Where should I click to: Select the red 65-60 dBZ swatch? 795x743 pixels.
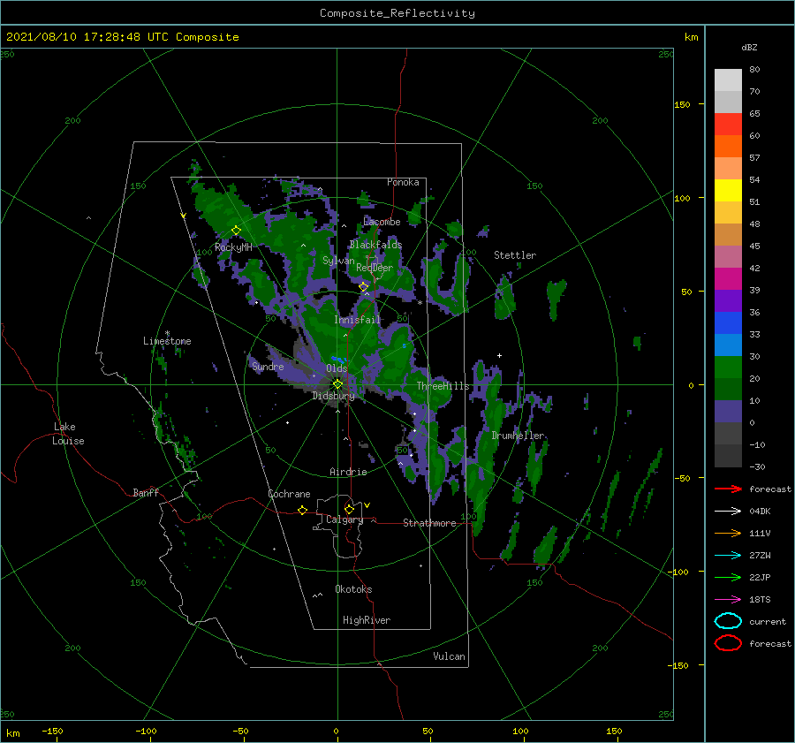tap(728, 124)
